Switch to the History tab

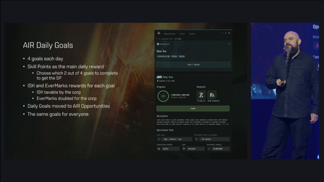click(192, 34)
